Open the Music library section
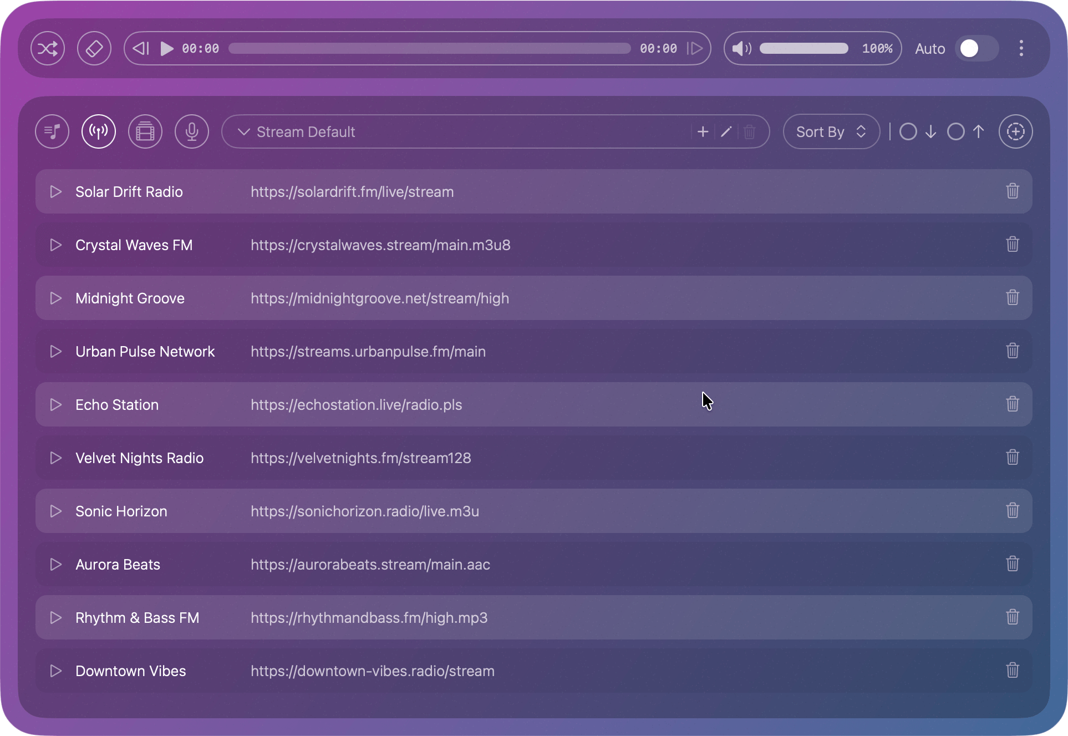 click(x=52, y=131)
